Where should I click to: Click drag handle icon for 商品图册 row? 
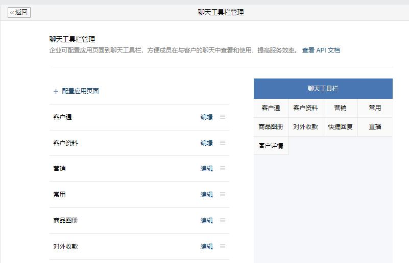click(223, 220)
